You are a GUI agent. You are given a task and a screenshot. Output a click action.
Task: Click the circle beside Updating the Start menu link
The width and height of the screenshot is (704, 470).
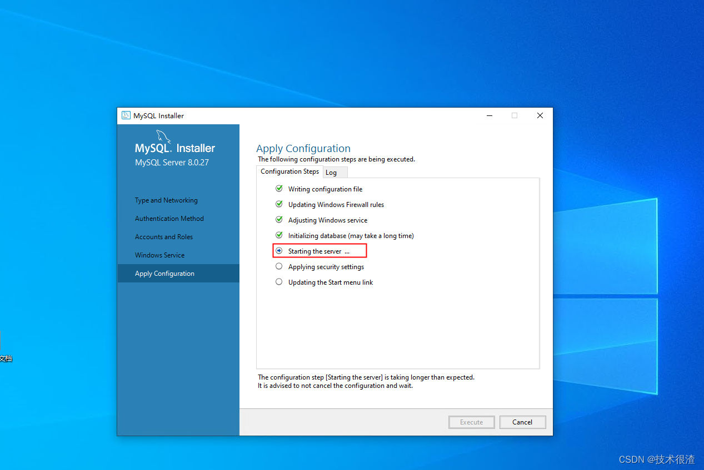[x=279, y=281]
